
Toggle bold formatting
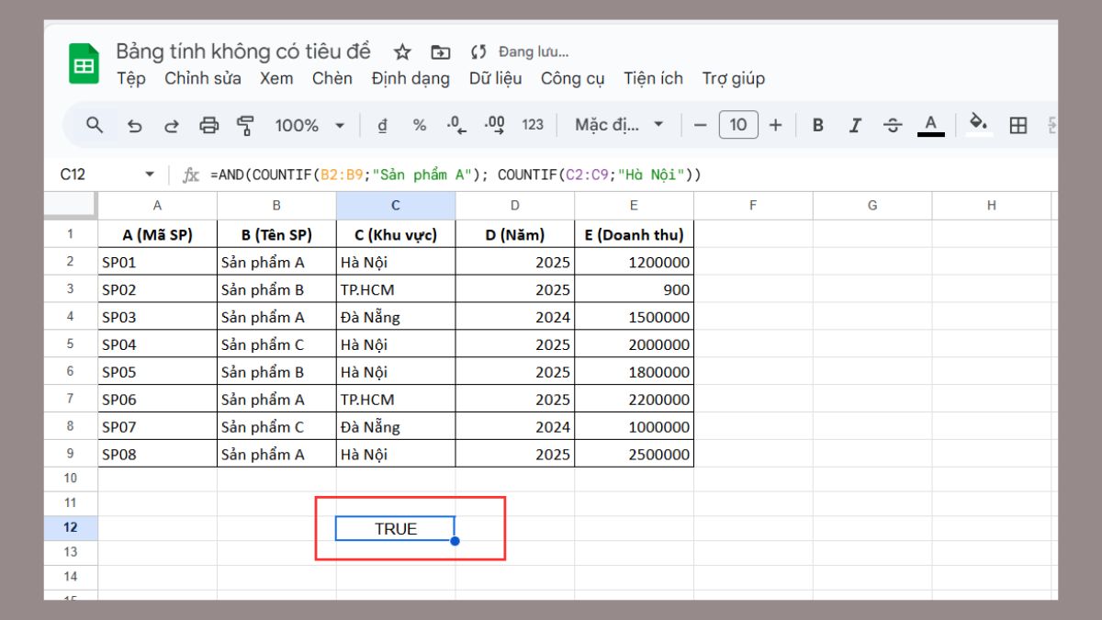coord(817,126)
